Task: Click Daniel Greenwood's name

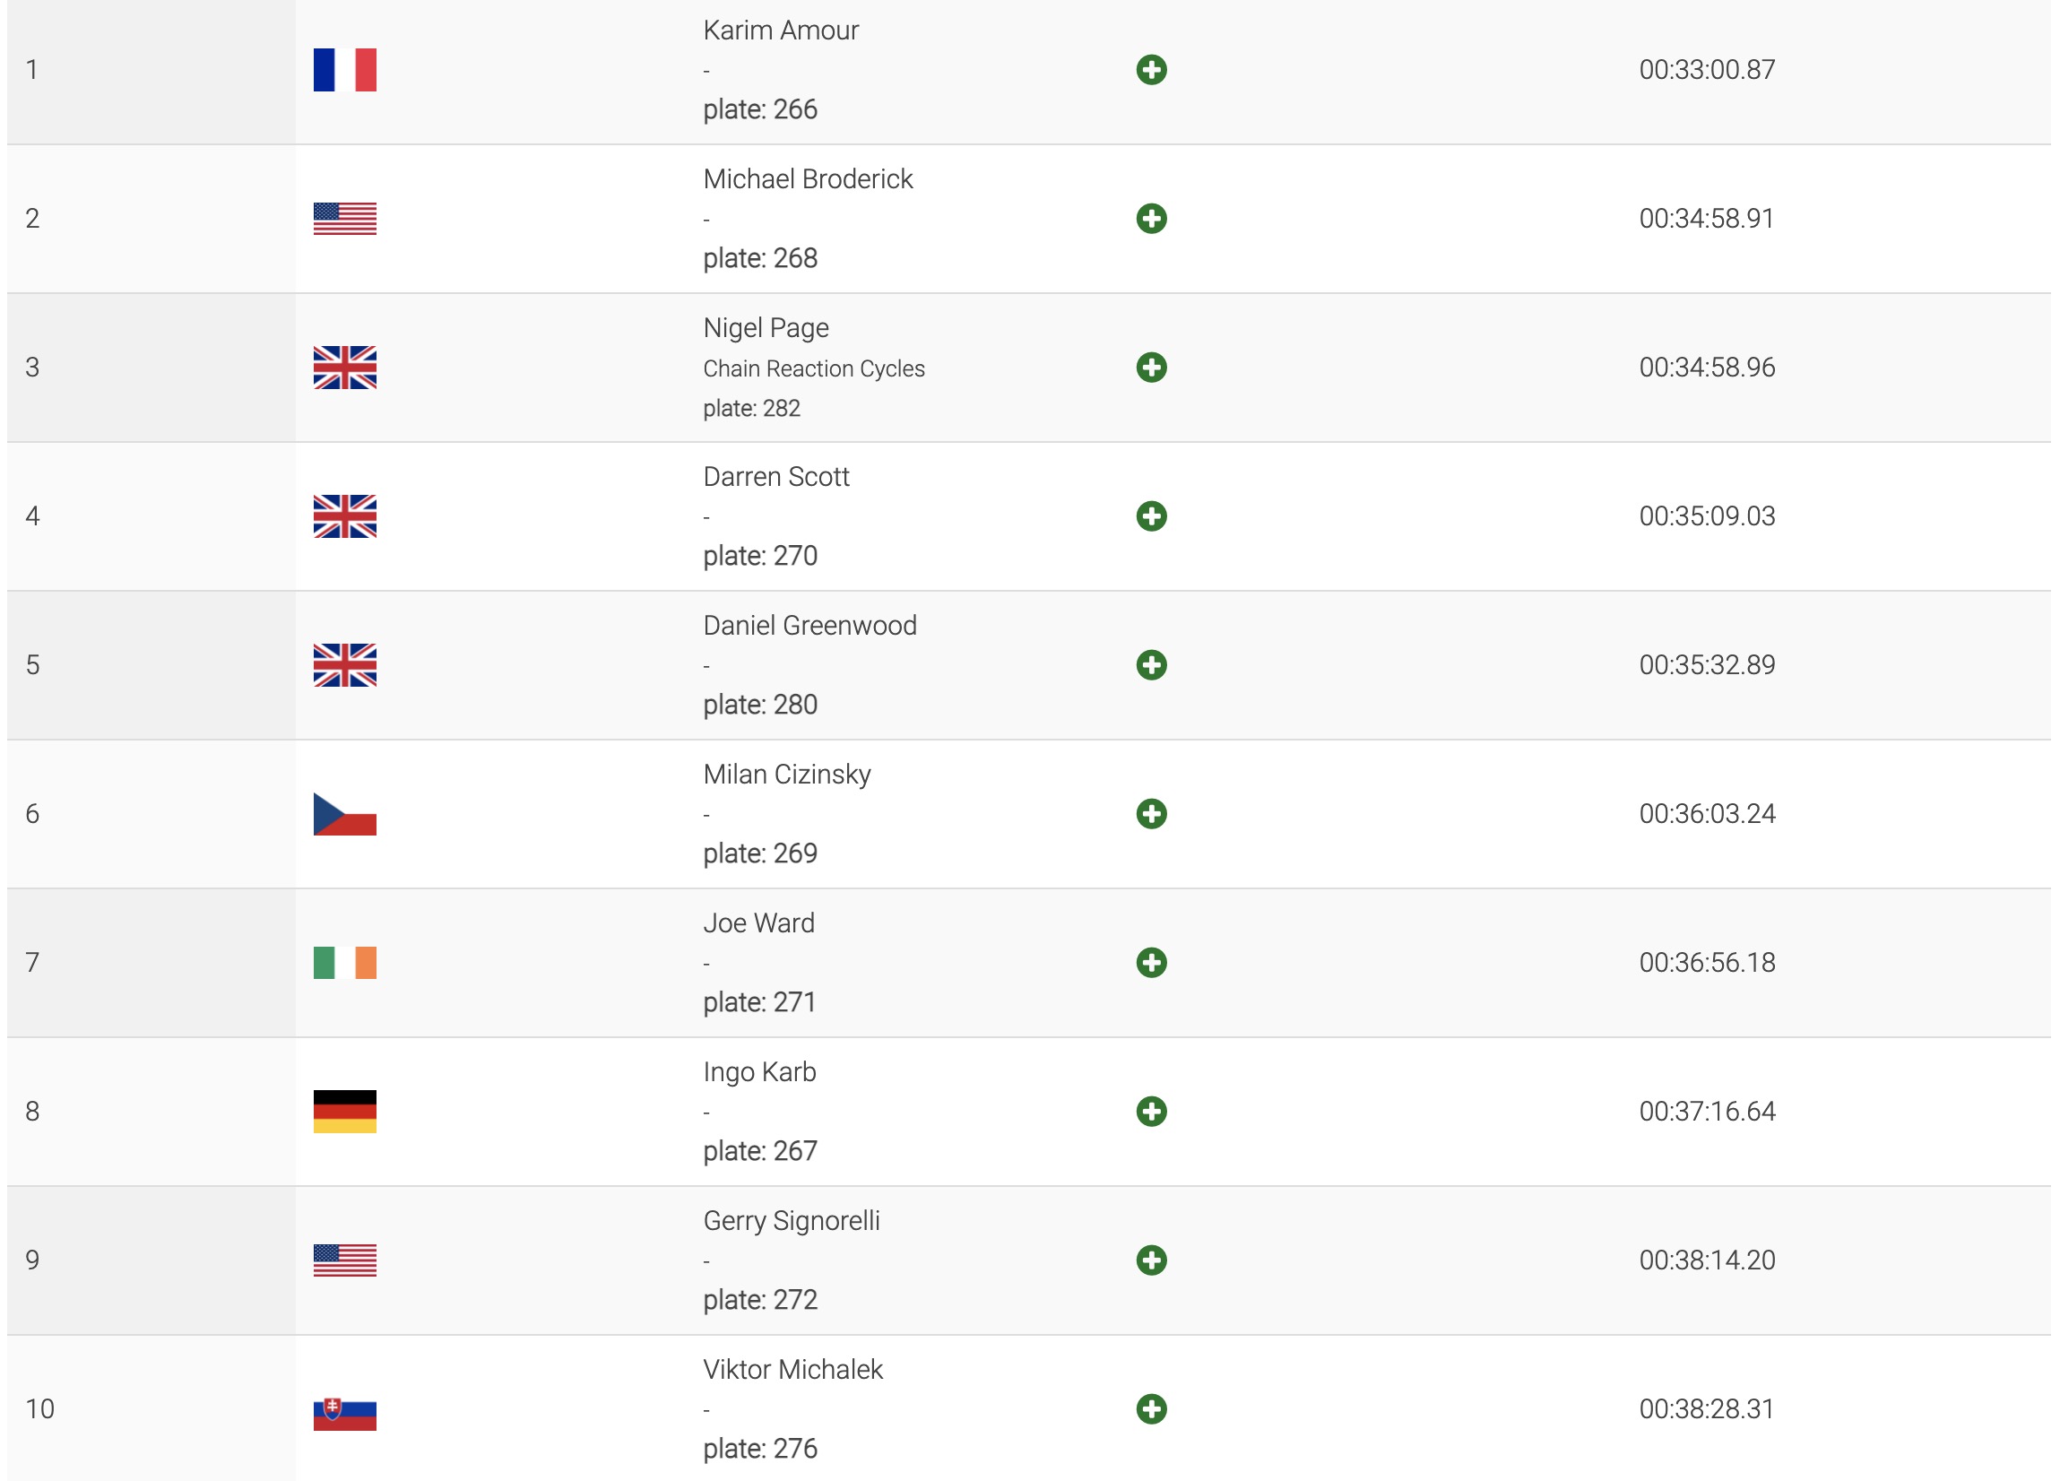Action: [809, 625]
